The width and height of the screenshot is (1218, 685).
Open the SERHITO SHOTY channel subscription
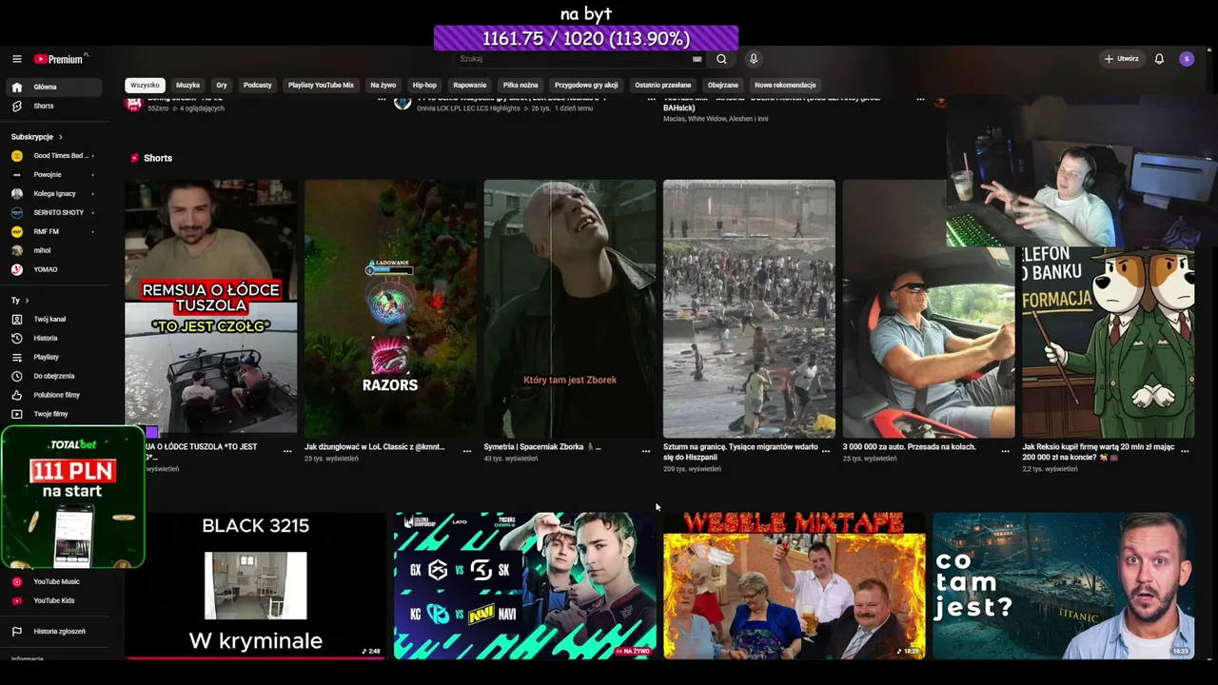tap(52, 212)
